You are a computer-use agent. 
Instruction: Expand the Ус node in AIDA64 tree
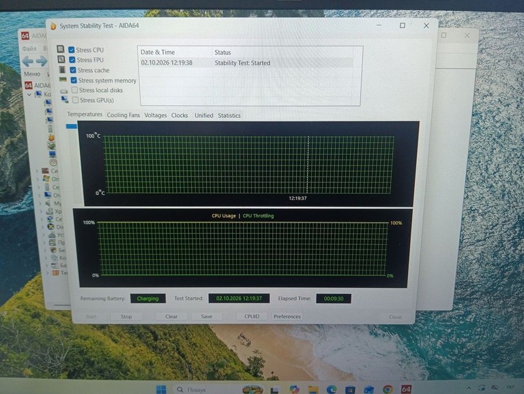tap(44, 234)
